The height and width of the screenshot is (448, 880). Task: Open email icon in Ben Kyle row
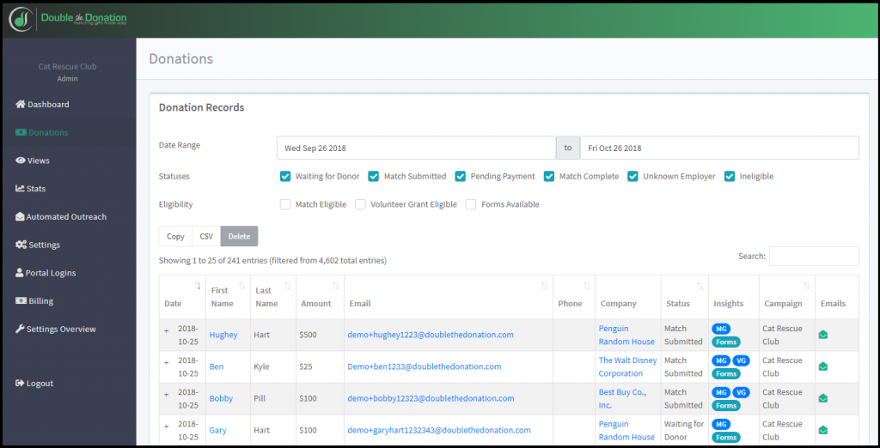(823, 366)
